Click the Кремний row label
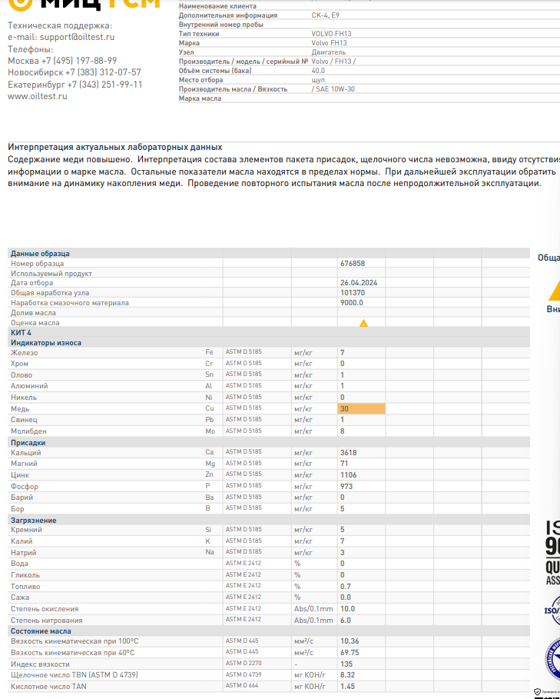 coord(26,530)
